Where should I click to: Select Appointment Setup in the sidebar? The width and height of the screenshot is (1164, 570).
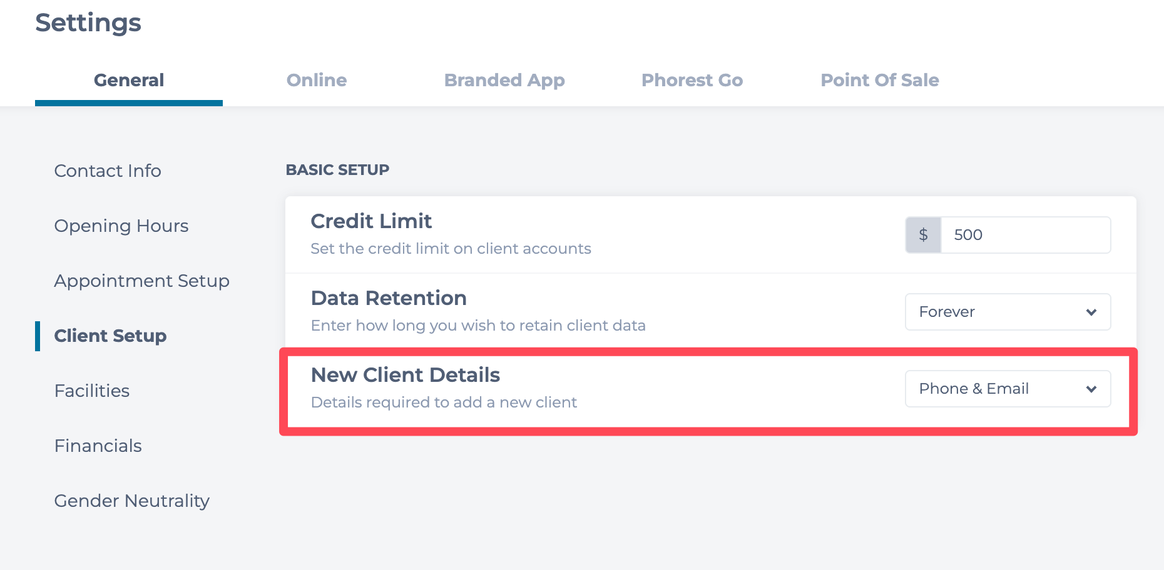142,281
